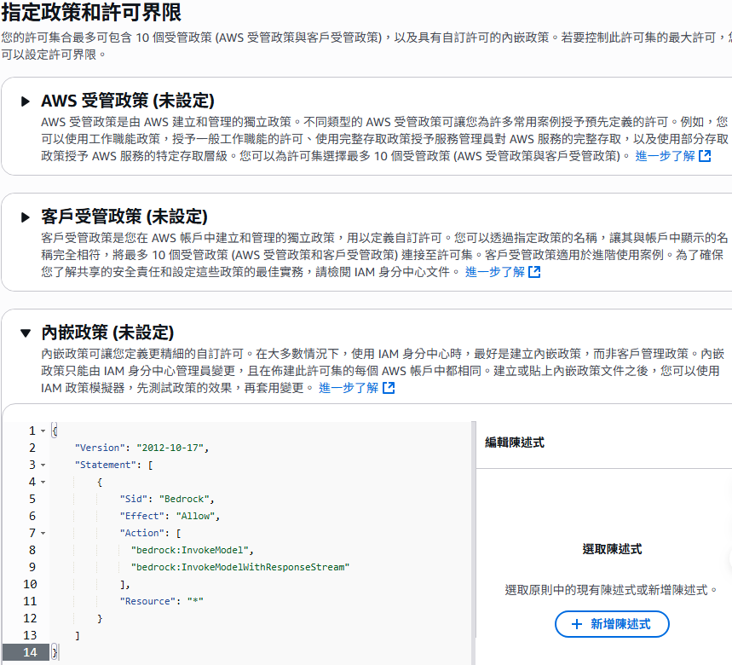The height and width of the screenshot is (665, 732).
Task: Click the "Resource" key on line 11
Action: pyautogui.click(x=147, y=601)
